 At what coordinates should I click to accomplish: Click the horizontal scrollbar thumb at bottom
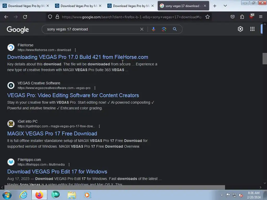pos(115,187)
